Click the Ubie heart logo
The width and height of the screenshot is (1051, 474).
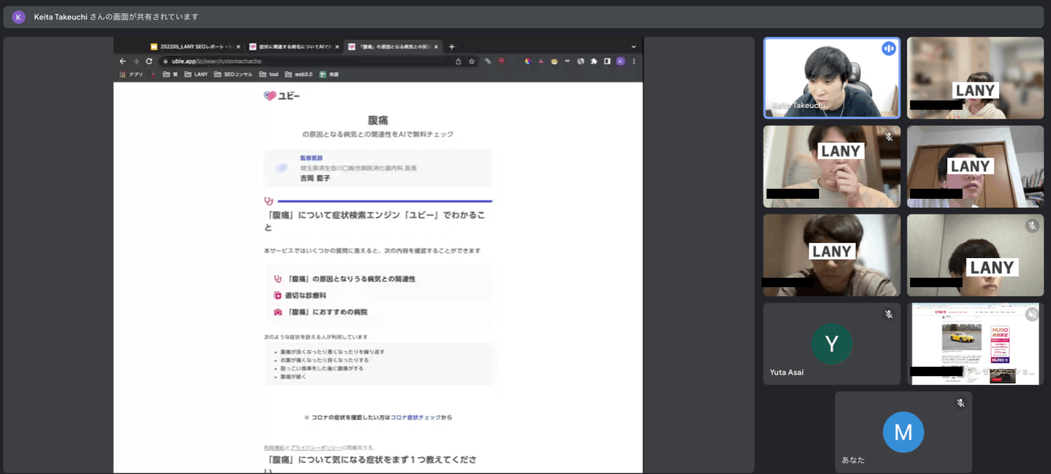tap(270, 96)
